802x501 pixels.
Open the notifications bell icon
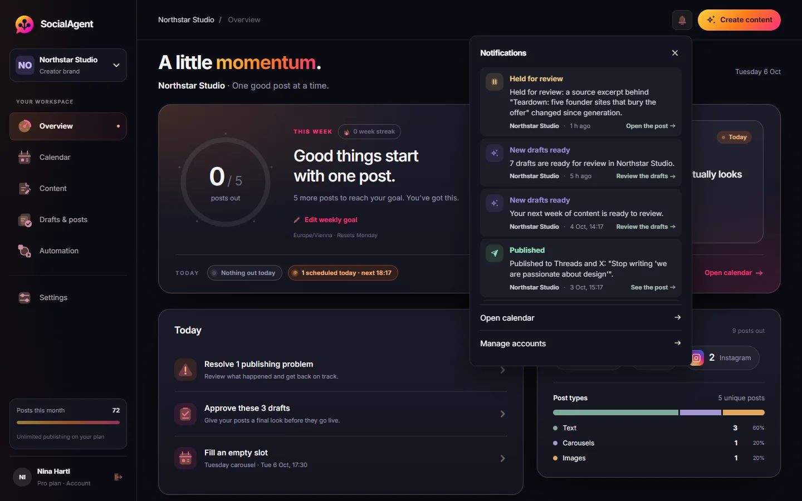[x=682, y=20]
